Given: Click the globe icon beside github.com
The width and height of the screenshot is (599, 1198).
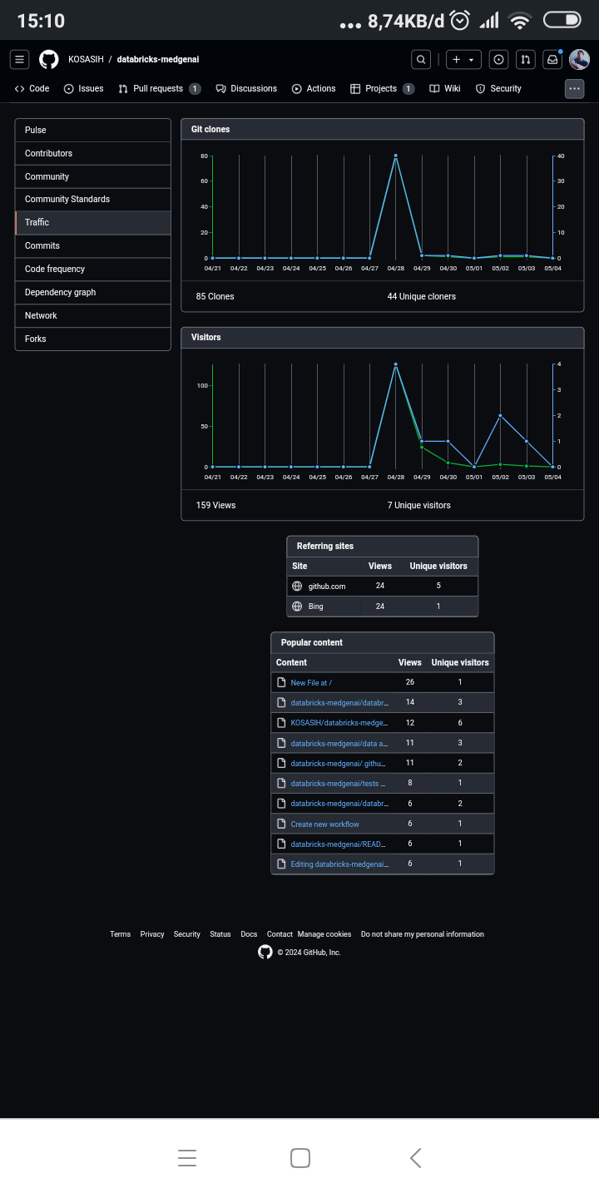Looking at the screenshot, I should coord(297,587).
